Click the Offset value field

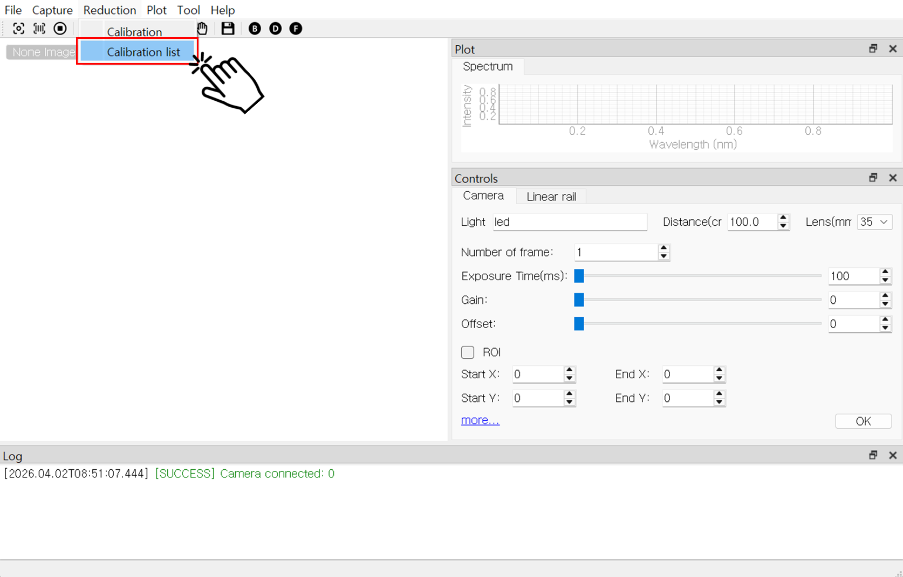point(854,324)
